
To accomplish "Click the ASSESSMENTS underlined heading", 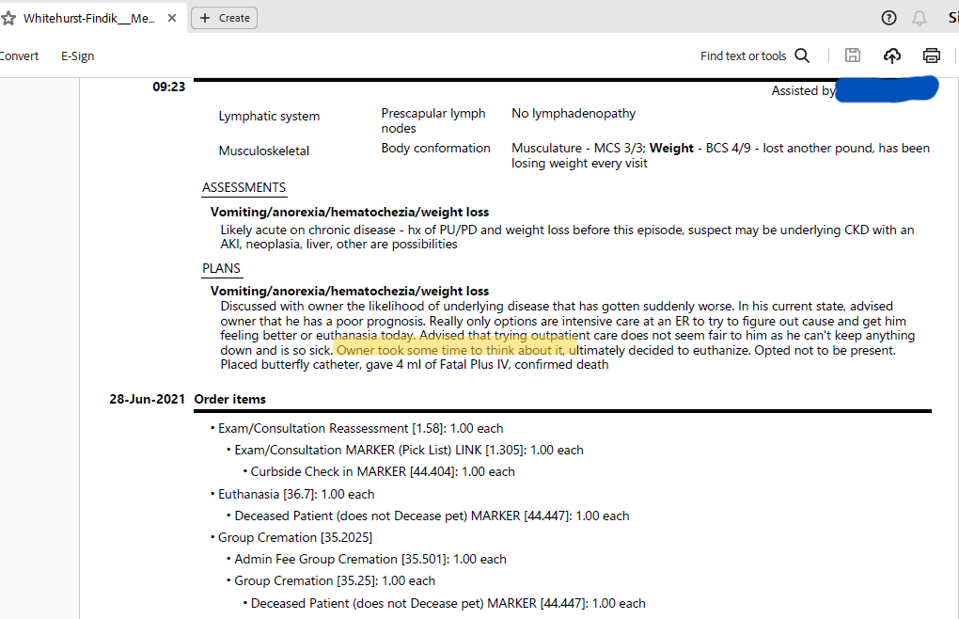I will click(244, 188).
